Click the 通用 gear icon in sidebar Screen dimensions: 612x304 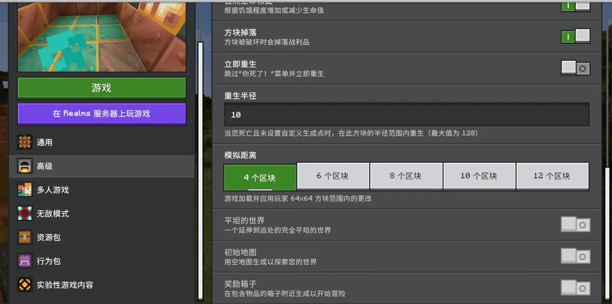[24, 142]
